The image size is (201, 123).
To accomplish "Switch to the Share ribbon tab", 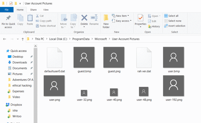I will tap(33, 9).
